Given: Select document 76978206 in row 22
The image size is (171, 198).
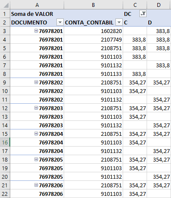Looking at the screenshot, I should pos(37,194).
